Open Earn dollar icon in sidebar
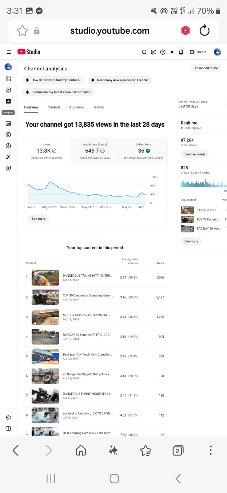 pos(8,146)
